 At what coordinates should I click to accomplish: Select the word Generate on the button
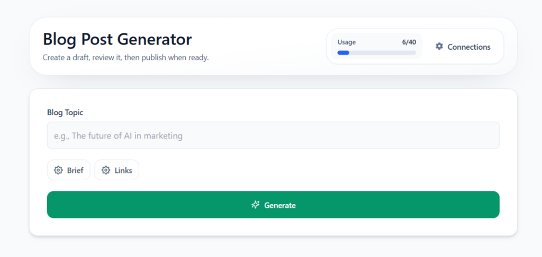pyautogui.click(x=280, y=205)
